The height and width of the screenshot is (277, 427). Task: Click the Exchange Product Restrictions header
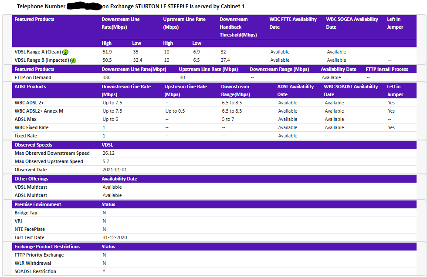point(47,247)
